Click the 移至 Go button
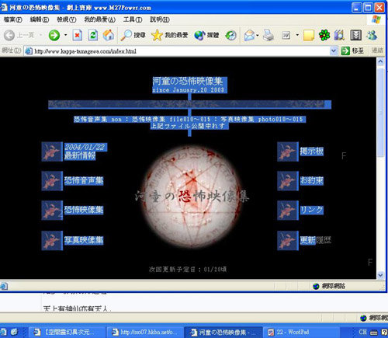The width and height of the screenshot is (388, 338). [x=352, y=51]
